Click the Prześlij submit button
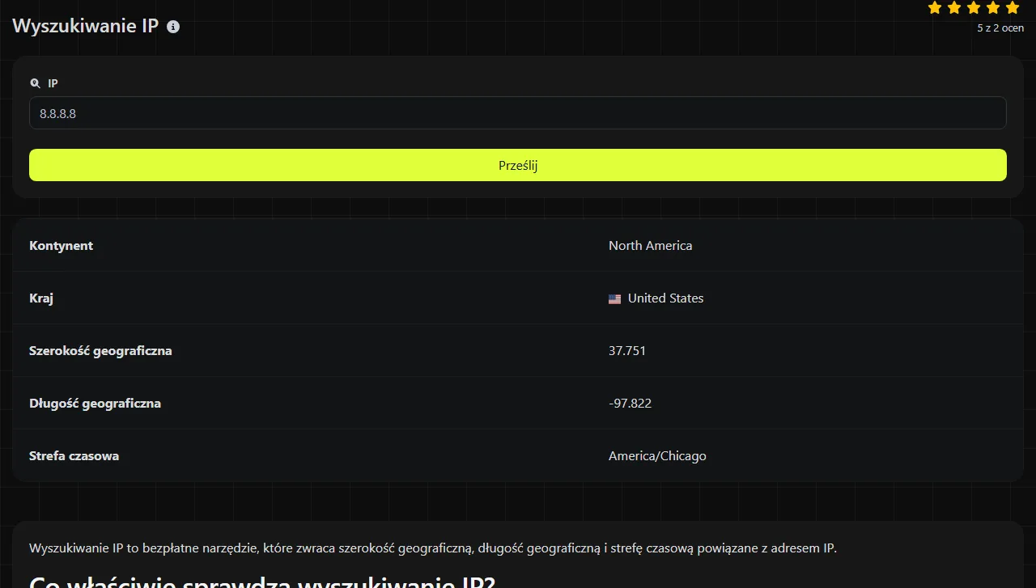The image size is (1036, 588). tap(518, 165)
